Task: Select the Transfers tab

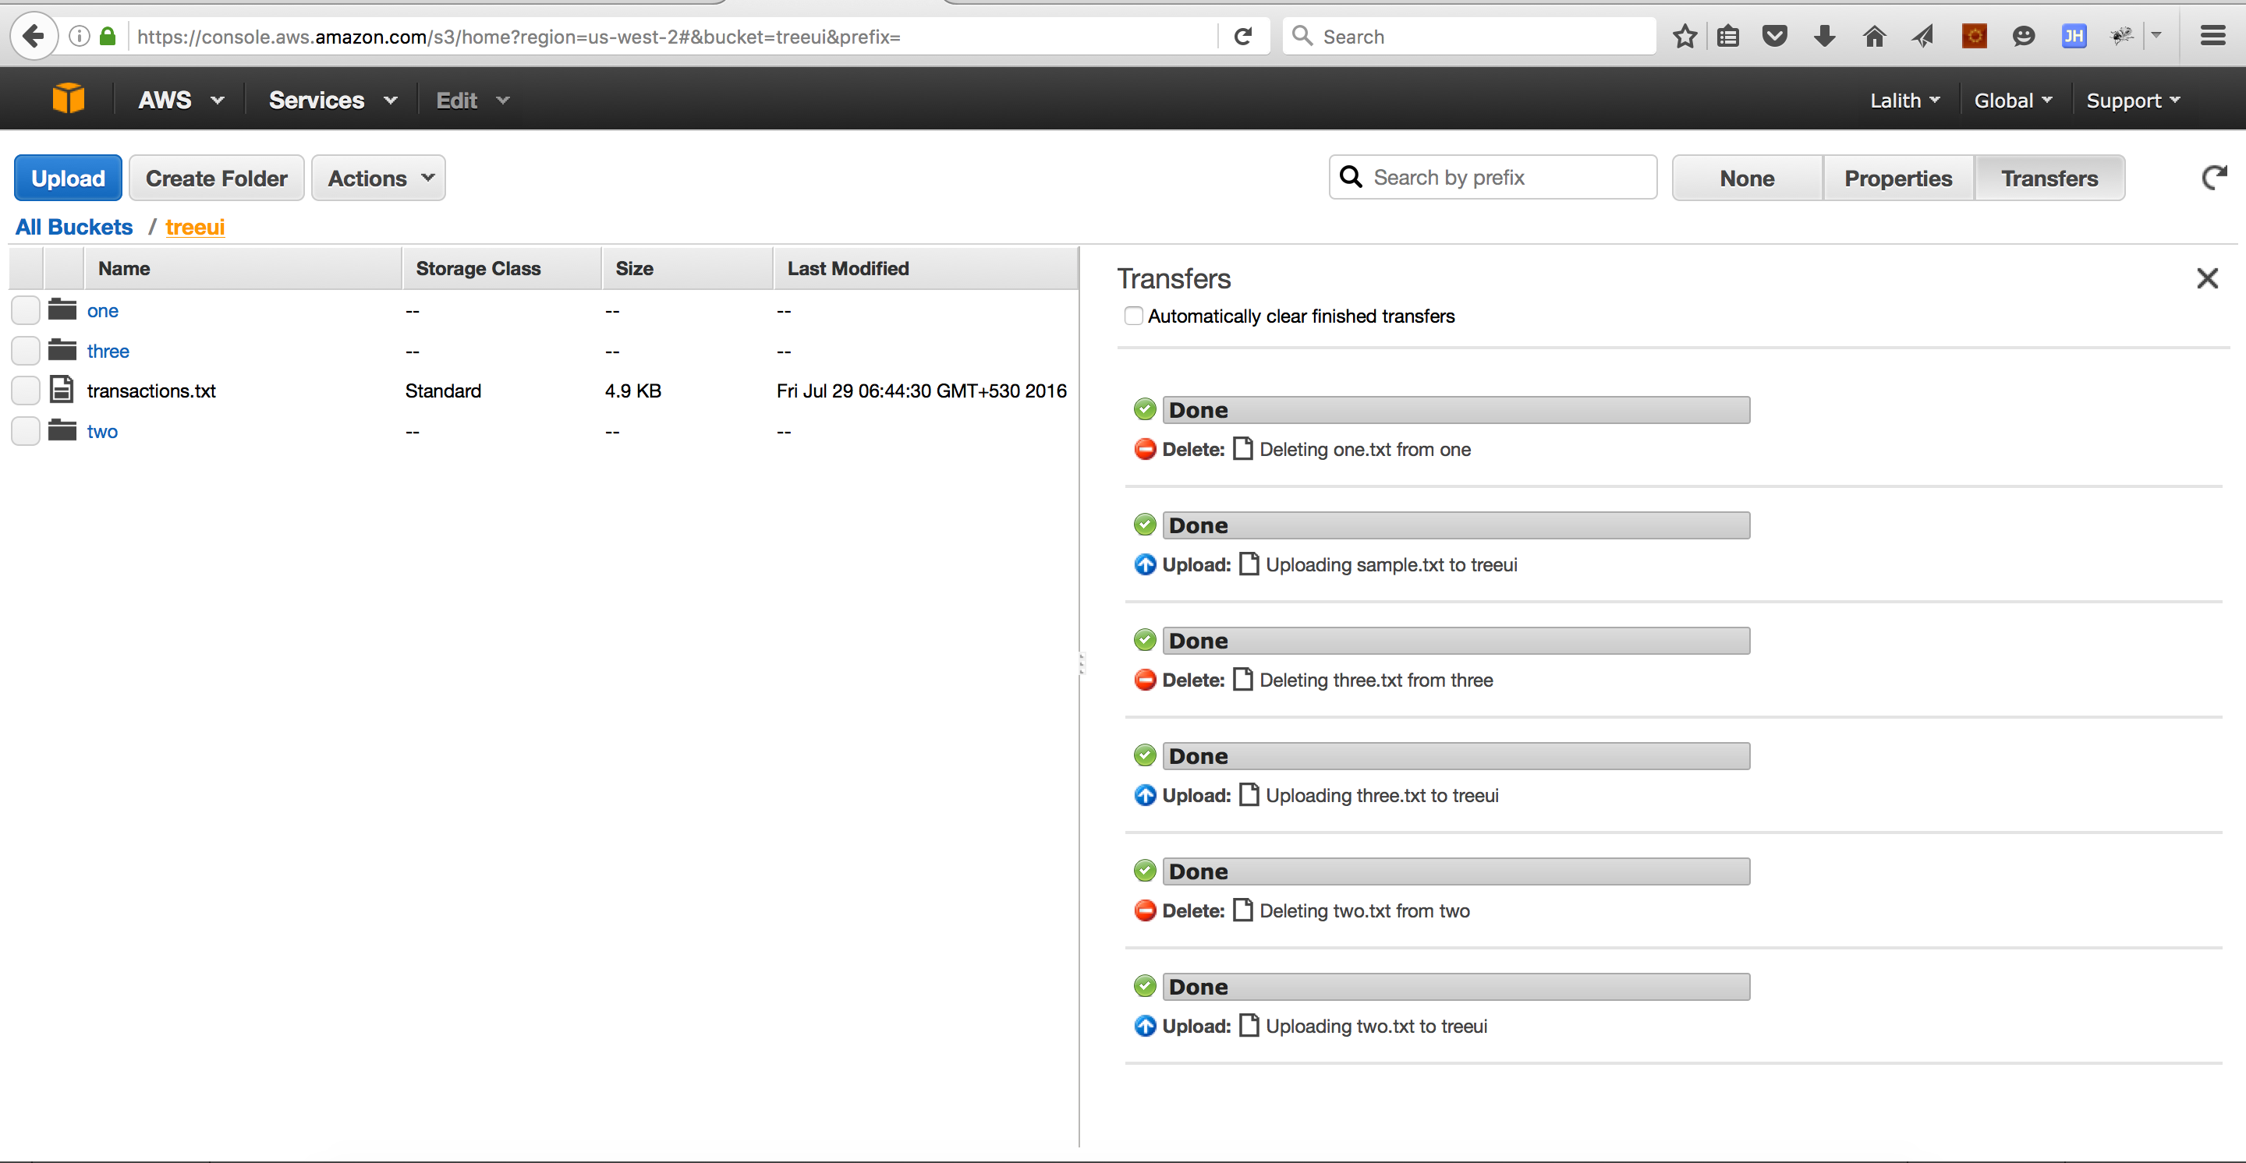Action: tap(2049, 178)
